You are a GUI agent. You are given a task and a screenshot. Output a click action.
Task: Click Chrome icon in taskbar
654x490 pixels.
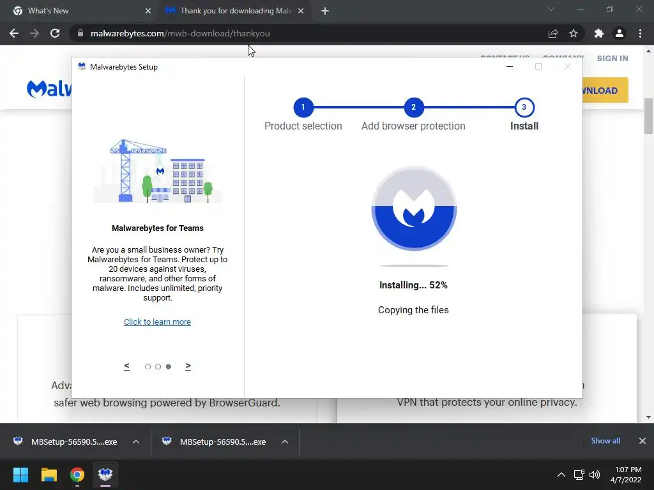point(77,475)
